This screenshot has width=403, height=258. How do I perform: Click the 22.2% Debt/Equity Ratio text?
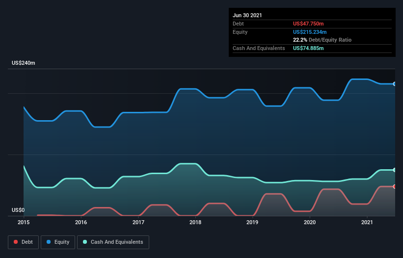click(x=322, y=40)
